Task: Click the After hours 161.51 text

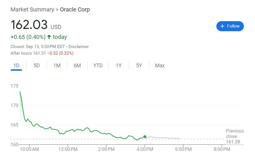Action: pos(28,53)
